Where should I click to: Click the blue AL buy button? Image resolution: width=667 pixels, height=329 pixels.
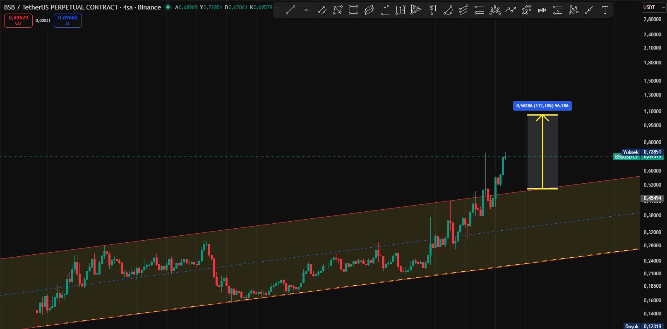pyautogui.click(x=68, y=20)
